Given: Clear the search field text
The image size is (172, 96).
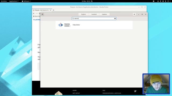Looking at the screenshot, I should pyautogui.click(x=115, y=18).
